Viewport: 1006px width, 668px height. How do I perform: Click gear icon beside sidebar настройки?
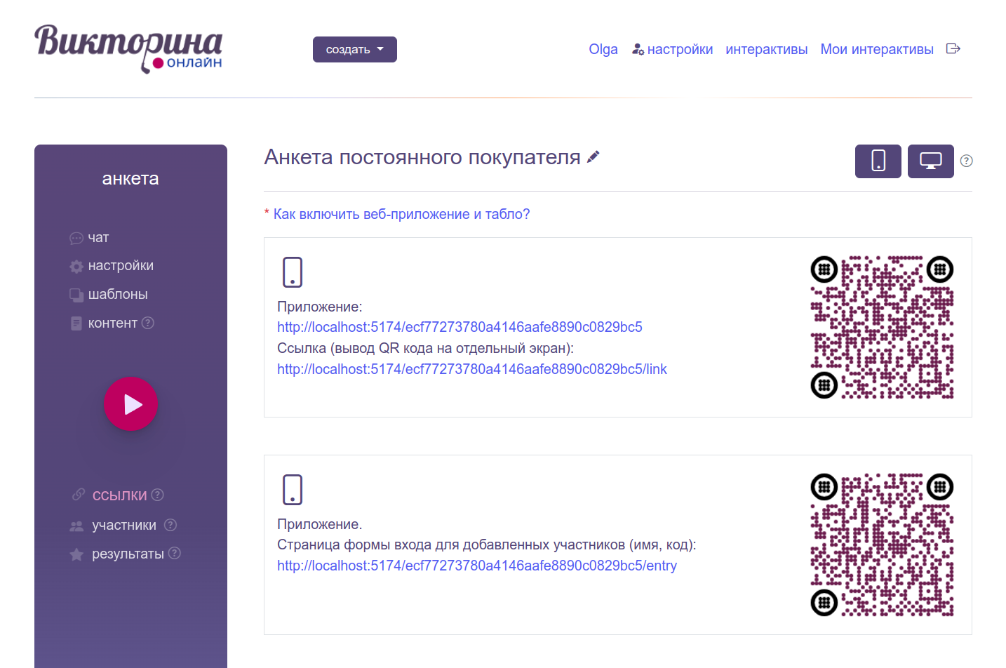point(76,267)
